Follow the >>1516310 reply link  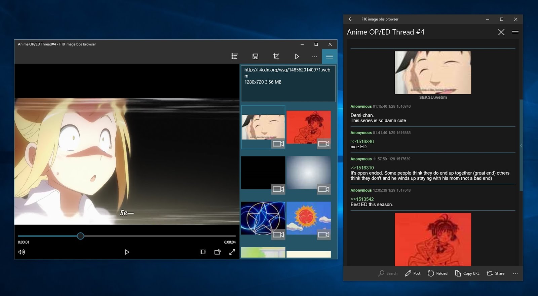coord(362,168)
